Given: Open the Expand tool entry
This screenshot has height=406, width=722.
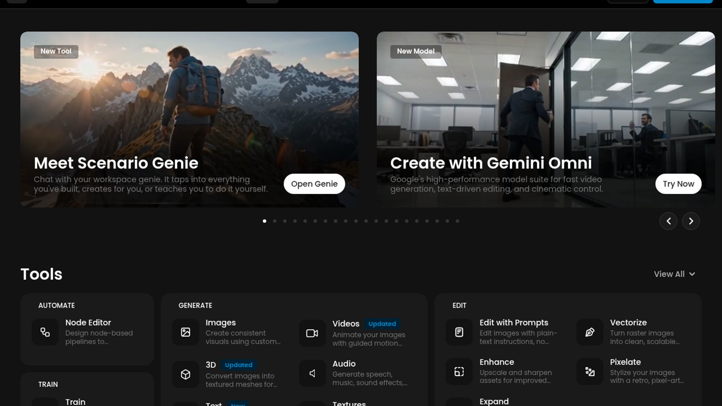Looking at the screenshot, I should (x=494, y=401).
